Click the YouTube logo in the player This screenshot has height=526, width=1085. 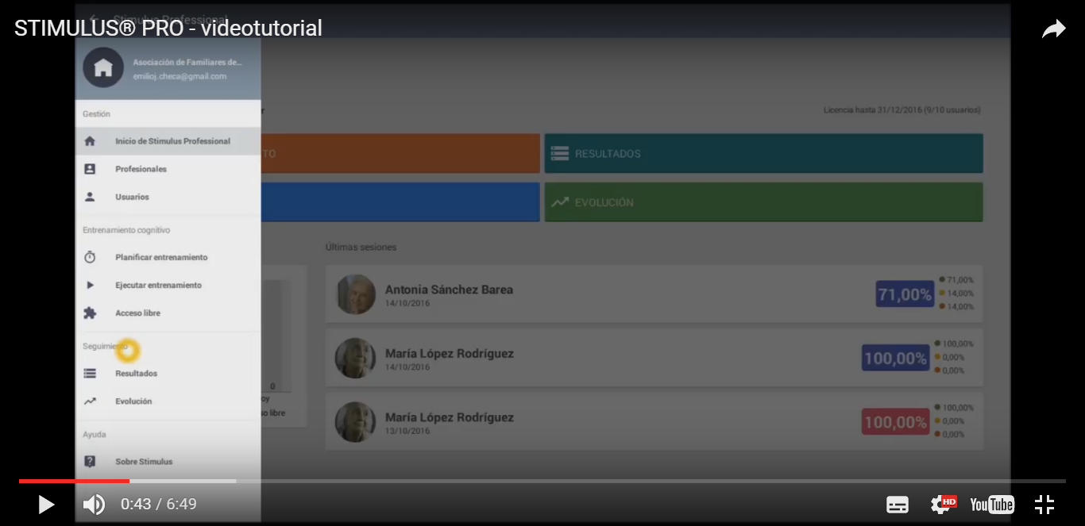(991, 505)
